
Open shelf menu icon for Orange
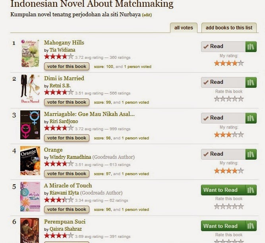click(251, 154)
